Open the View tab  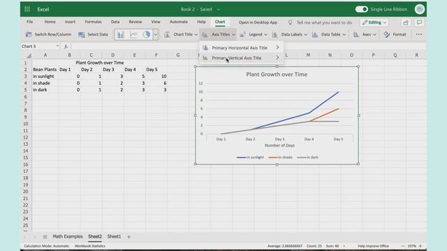point(156,22)
